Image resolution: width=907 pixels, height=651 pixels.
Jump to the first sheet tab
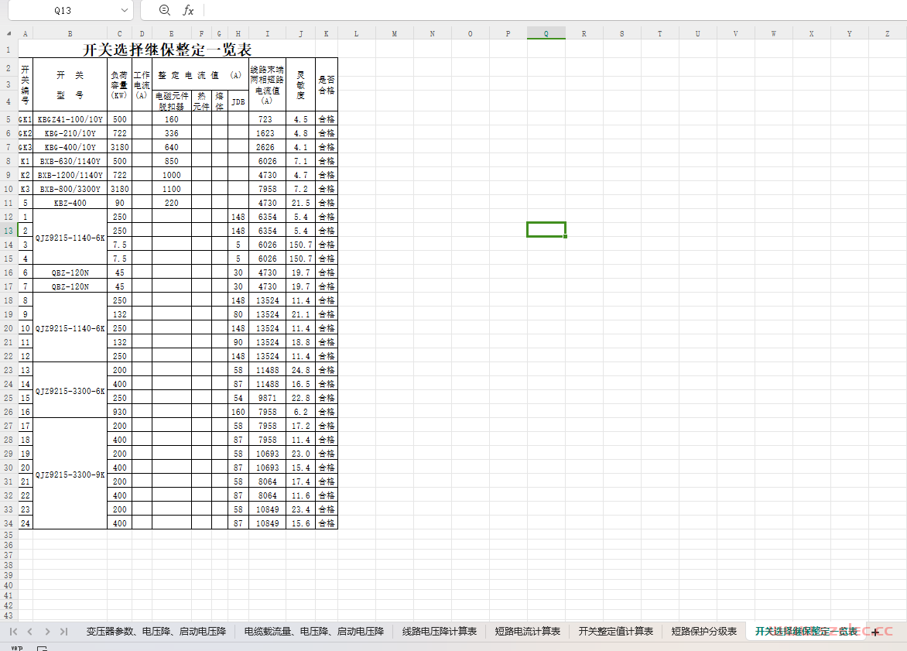(14, 632)
